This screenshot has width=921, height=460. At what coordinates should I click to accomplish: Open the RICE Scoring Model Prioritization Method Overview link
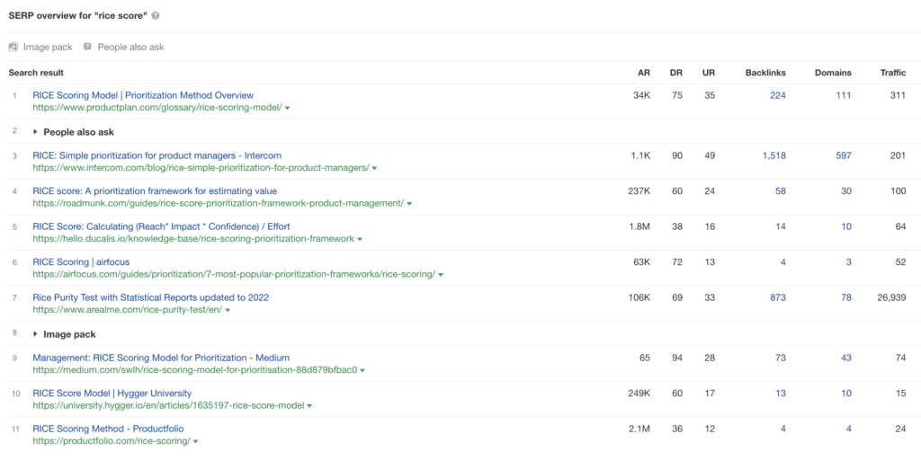tap(143, 95)
